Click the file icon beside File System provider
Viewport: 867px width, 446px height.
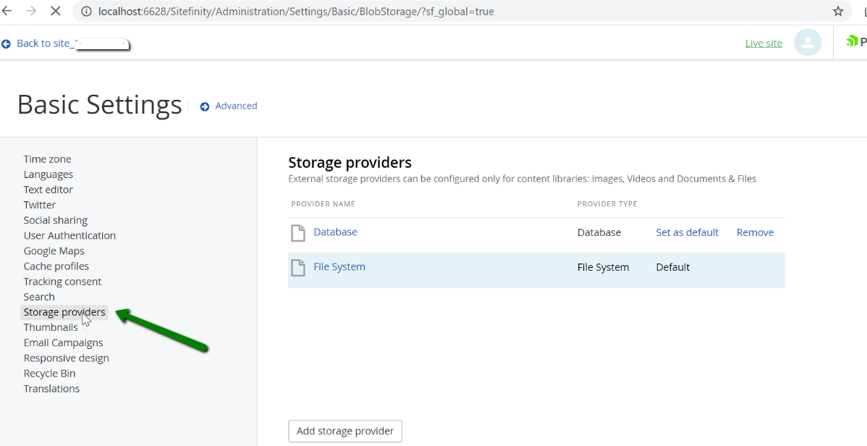298,266
